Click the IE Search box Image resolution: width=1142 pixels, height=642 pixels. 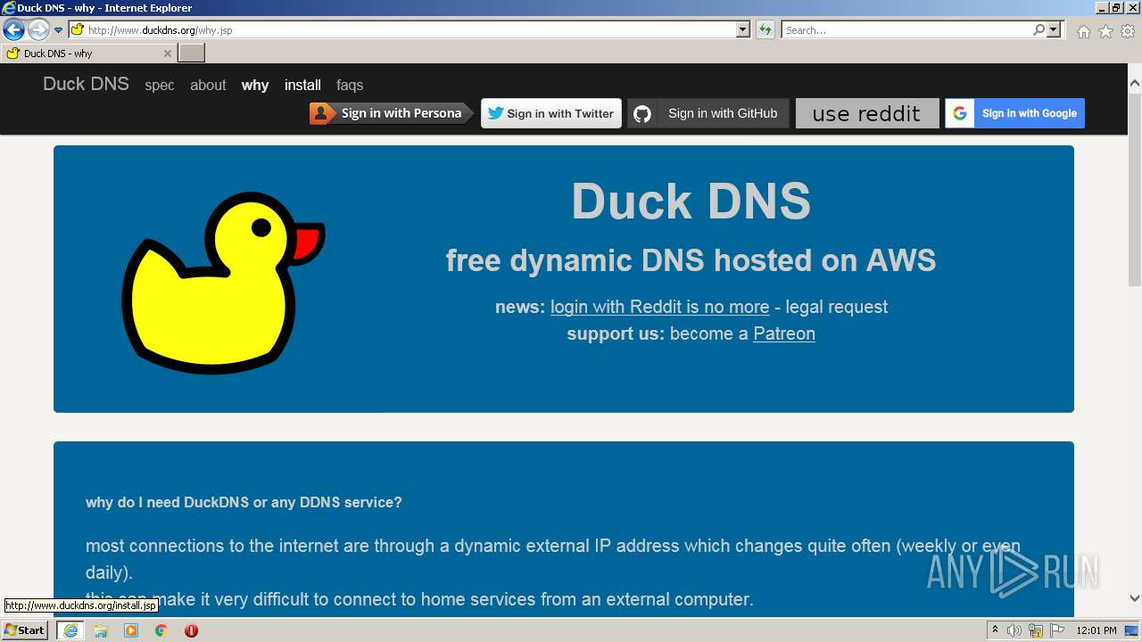click(x=906, y=29)
